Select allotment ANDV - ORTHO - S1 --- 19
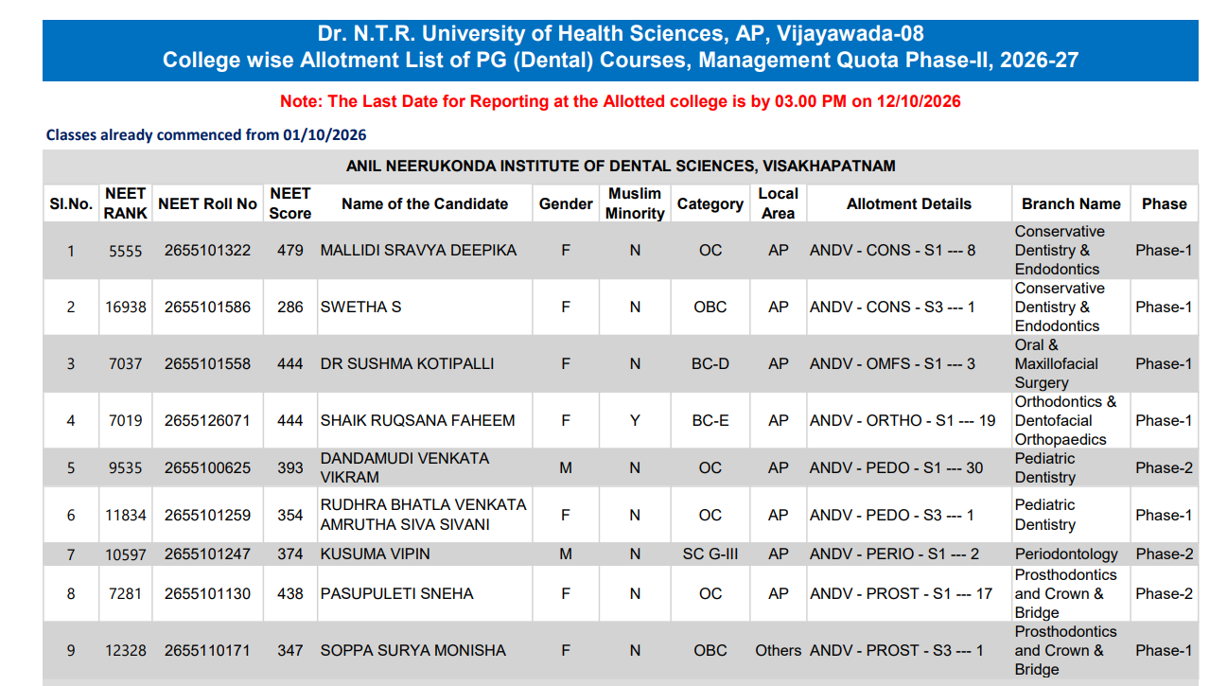 (903, 421)
